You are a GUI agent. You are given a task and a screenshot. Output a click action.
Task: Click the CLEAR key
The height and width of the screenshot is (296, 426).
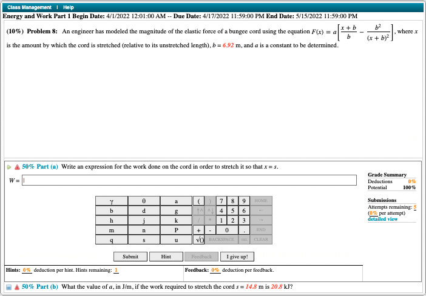tap(261, 240)
